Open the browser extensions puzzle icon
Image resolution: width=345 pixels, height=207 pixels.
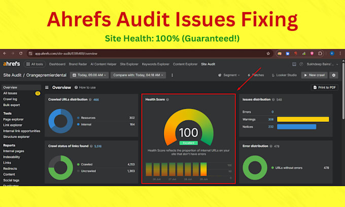320,53
